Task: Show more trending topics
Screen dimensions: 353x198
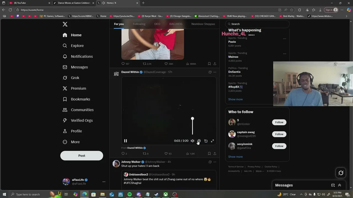Action: [235, 99]
